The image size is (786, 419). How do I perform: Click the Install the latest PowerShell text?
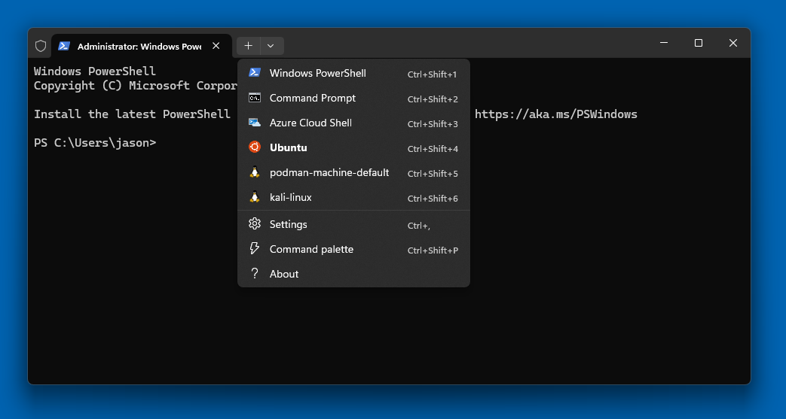pos(132,114)
